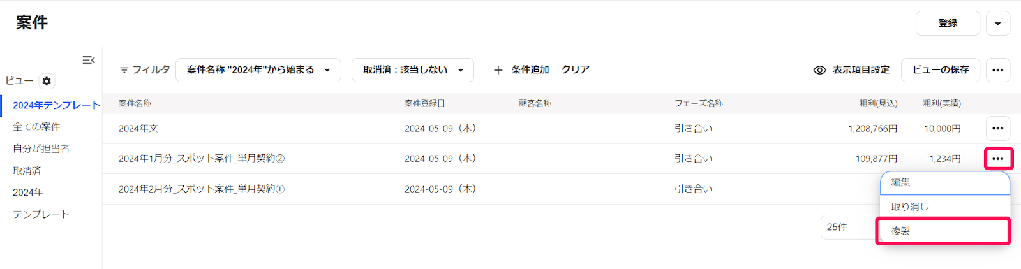The width and height of the screenshot is (1021, 269).
Task: Collapse the view sidebar with the hamburger icon
Action: point(89,60)
